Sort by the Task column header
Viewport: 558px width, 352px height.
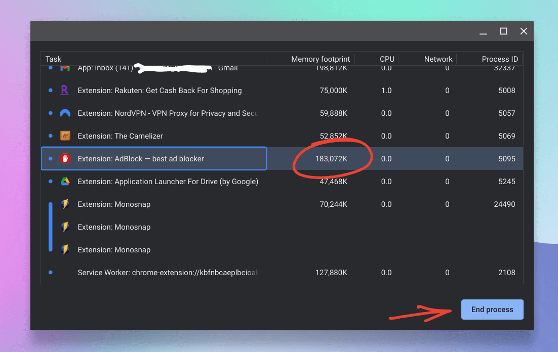pos(53,59)
